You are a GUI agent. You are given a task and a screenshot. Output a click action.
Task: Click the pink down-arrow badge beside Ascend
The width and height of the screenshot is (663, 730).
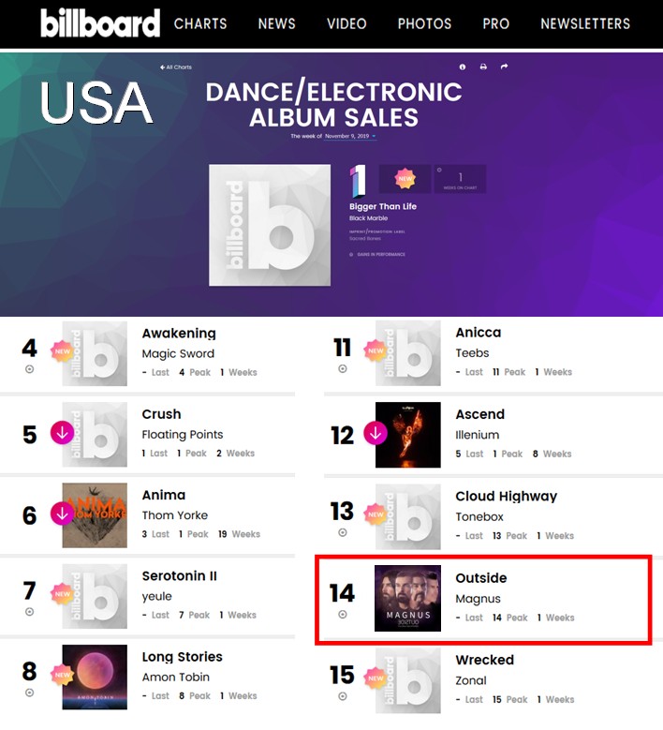pyautogui.click(x=376, y=434)
